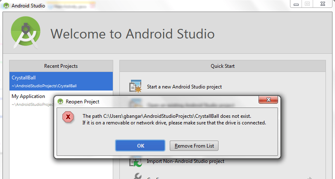Click Remove From List button
Viewport: 335px width, 179px height.
click(x=194, y=146)
